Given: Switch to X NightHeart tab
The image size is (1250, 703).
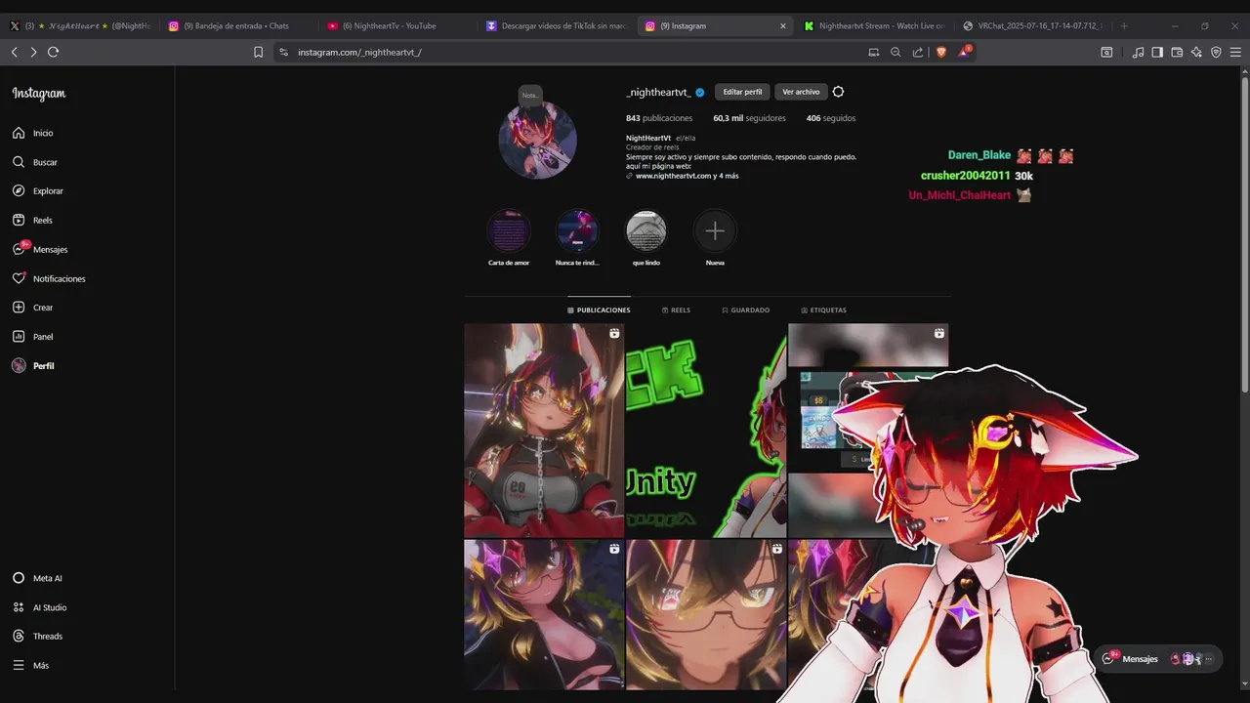Looking at the screenshot, I should [79, 26].
